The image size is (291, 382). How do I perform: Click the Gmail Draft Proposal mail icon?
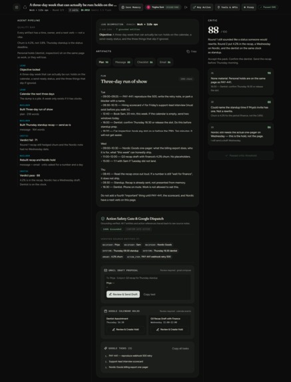pyautogui.click(x=106, y=270)
